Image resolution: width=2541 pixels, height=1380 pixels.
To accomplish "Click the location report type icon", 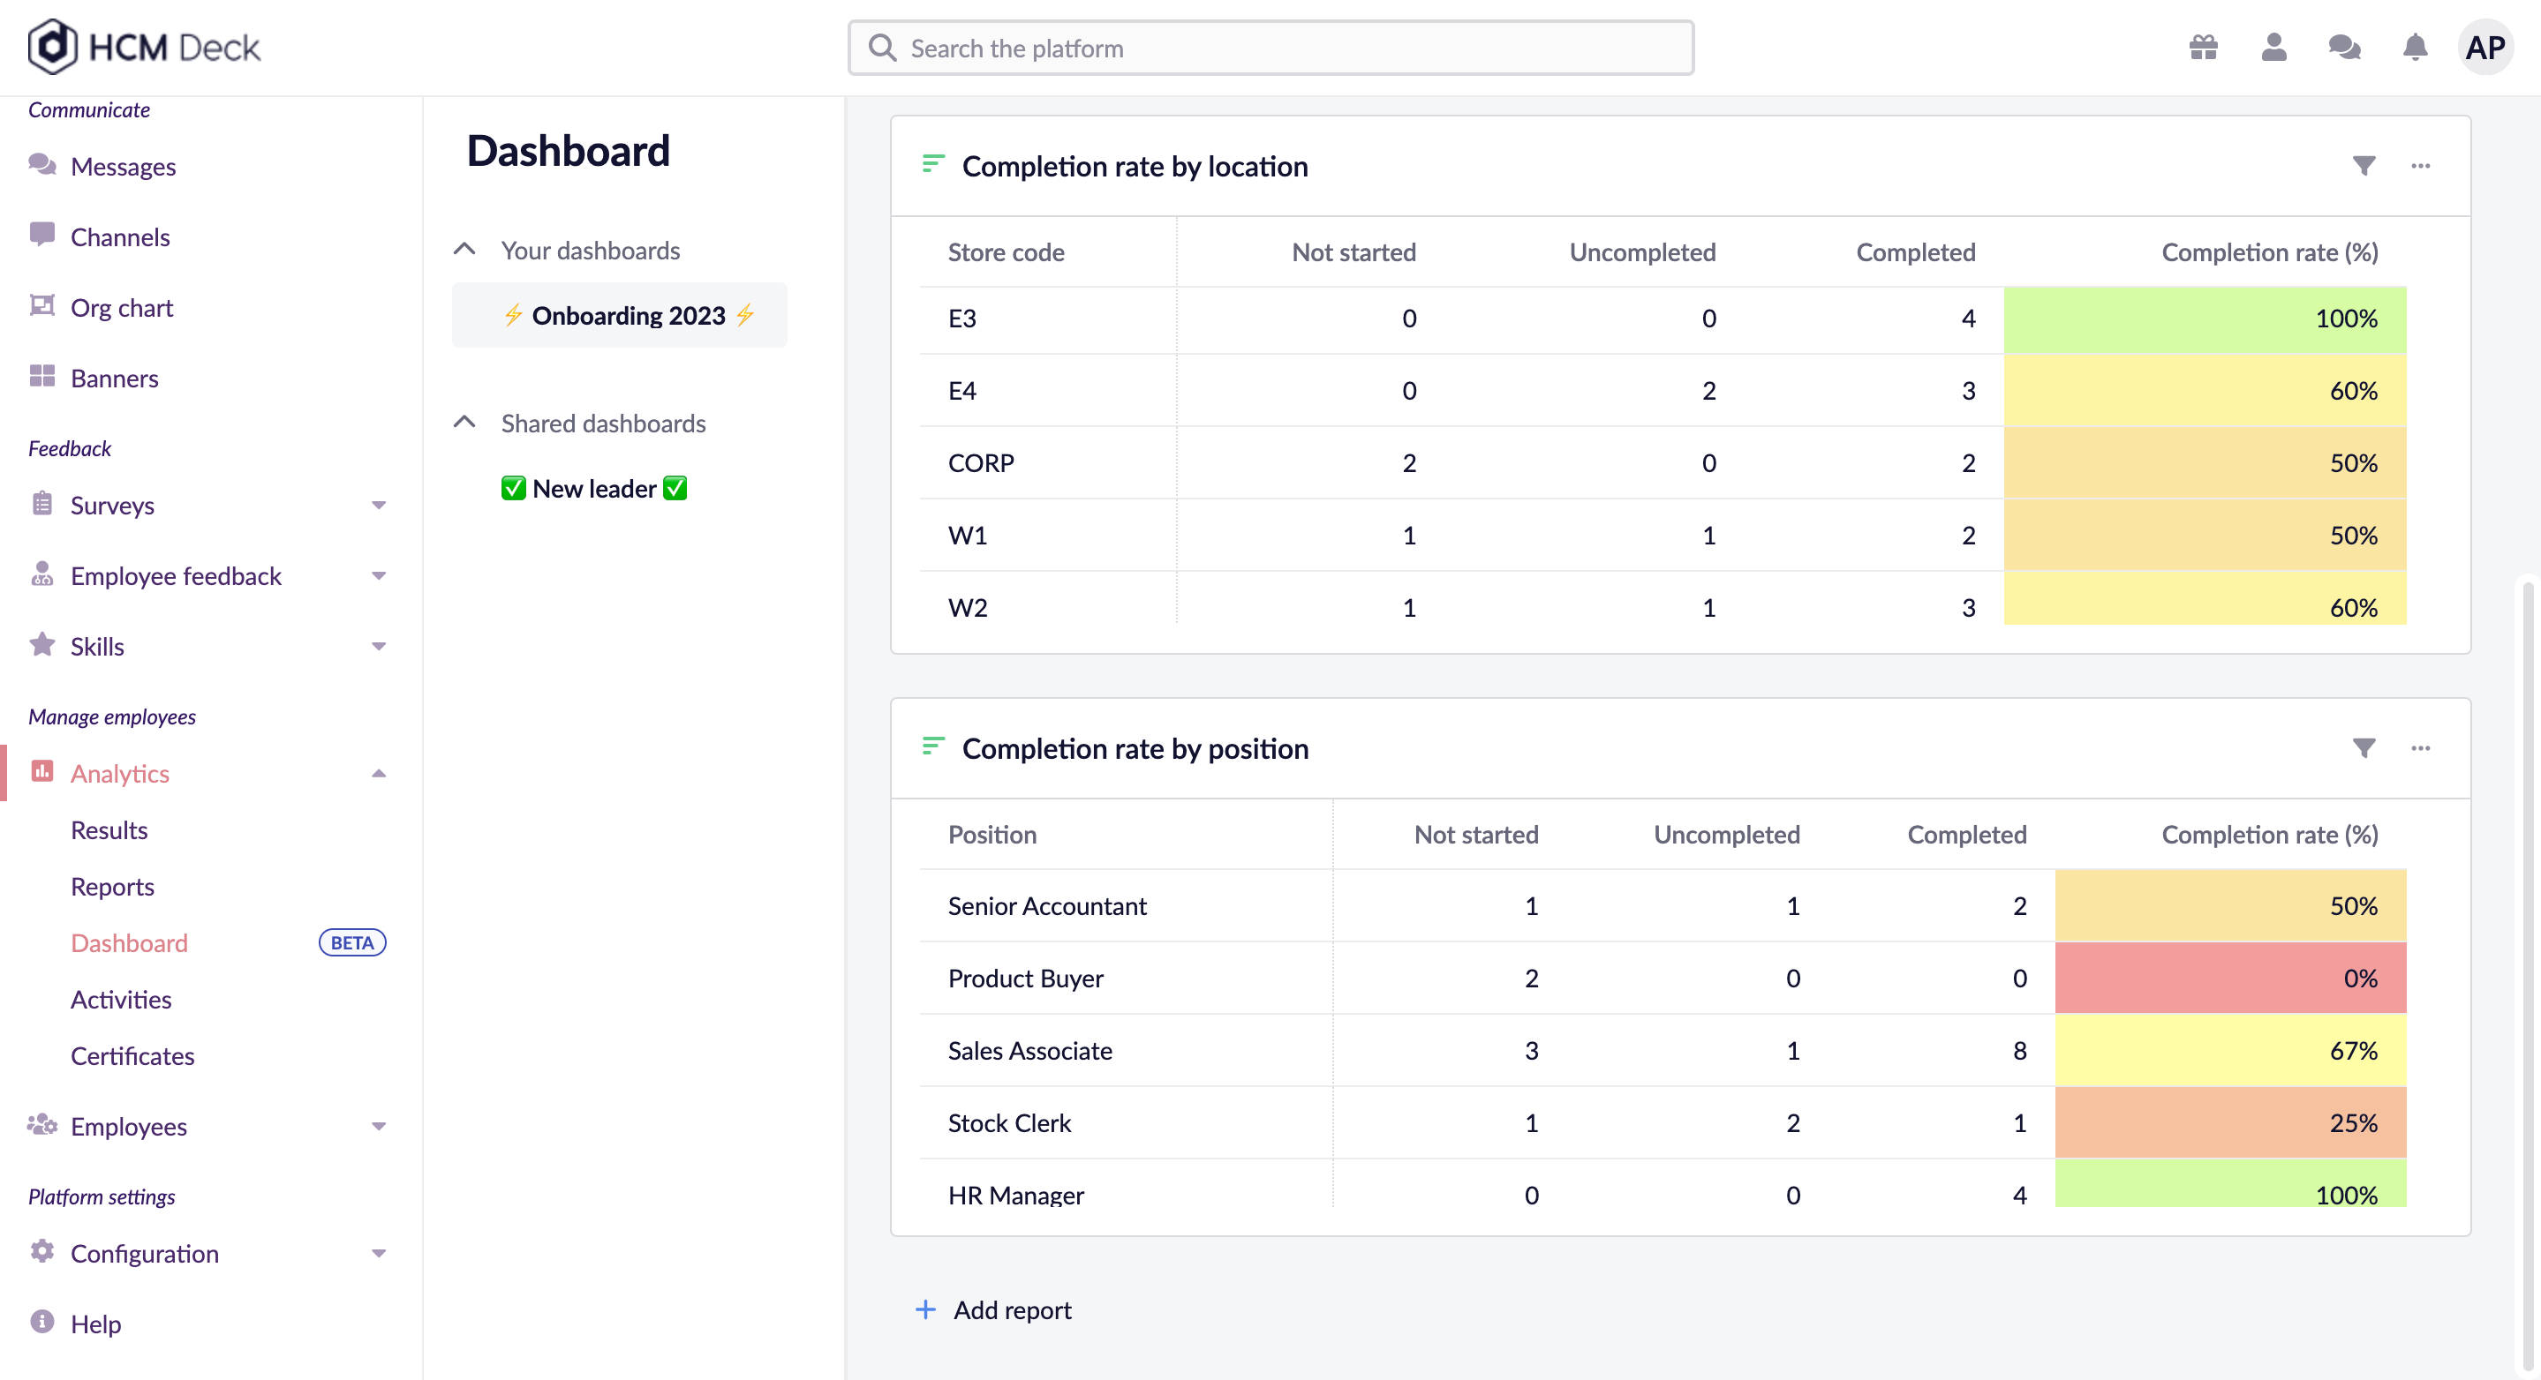I will (x=933, y=163).
